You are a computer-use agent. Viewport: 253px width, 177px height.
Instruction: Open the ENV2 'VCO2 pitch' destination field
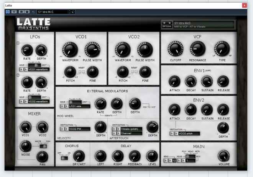click(189, 133)
